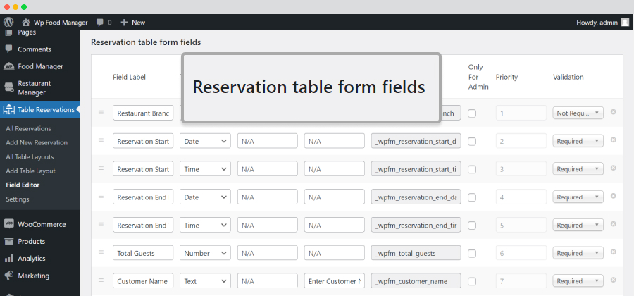
Task: Click the WooCommerce sidebar icon
Action: tap(8, 224)
